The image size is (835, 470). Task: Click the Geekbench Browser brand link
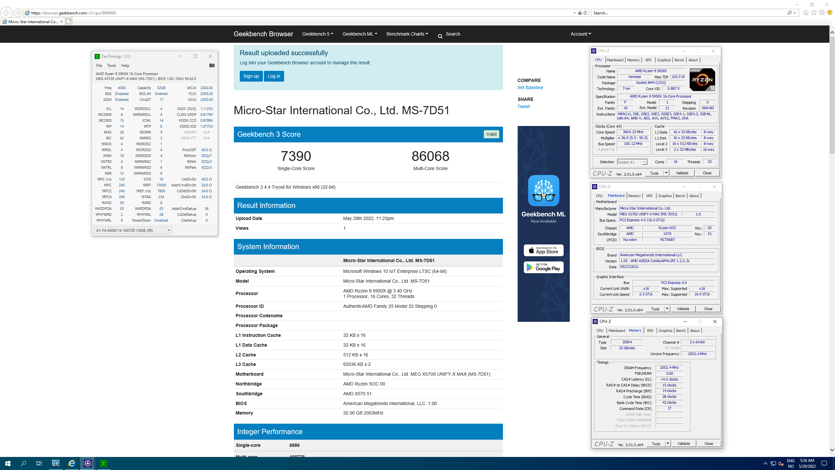[263, 34]
